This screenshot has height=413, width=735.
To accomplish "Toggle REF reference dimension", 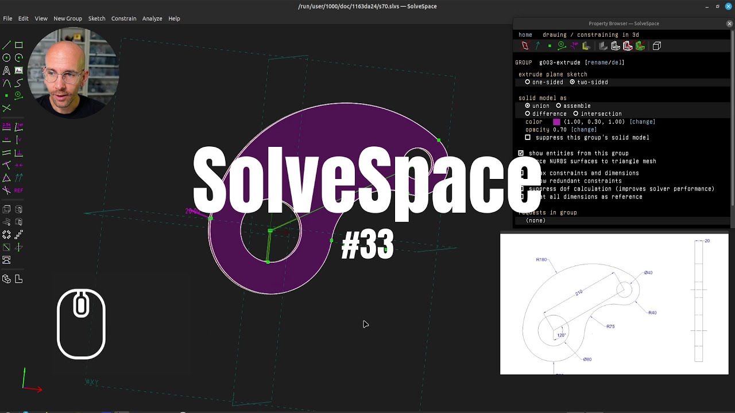I will [19, 190].
